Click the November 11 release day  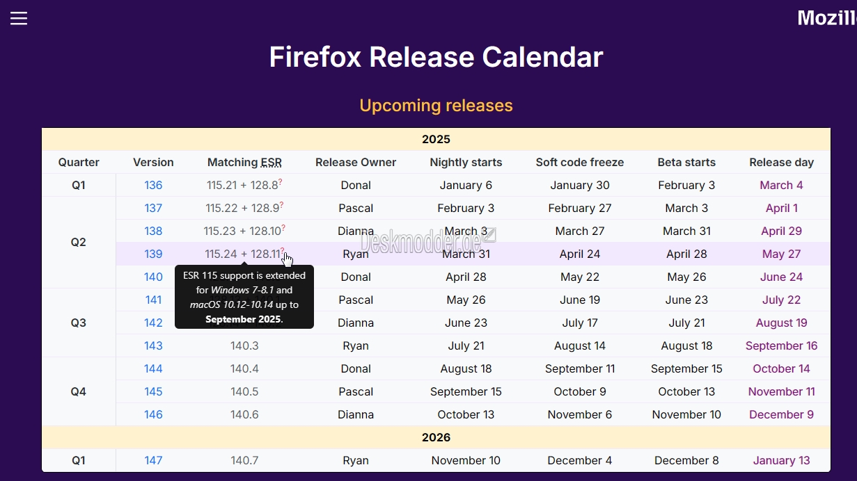[781, 391]
